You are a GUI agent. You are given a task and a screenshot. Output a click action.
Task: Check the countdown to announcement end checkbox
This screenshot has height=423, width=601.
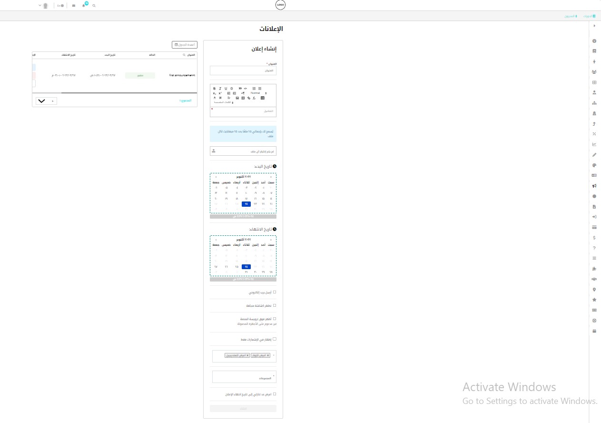[x=275, y=394]
